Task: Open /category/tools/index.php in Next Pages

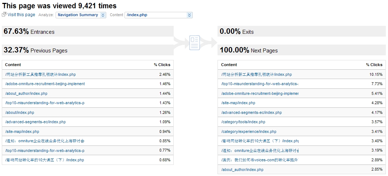Action: click(x=243, y=122)
